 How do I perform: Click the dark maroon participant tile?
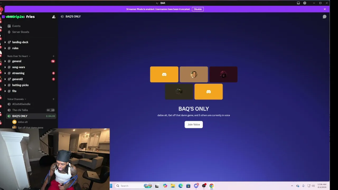click(x=223, y=74)
